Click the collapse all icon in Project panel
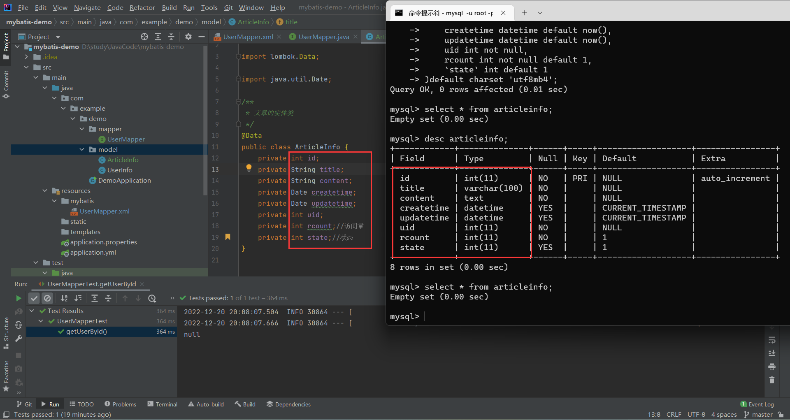Viewport: 790px width, 420px height. click(x=171, y=37)
